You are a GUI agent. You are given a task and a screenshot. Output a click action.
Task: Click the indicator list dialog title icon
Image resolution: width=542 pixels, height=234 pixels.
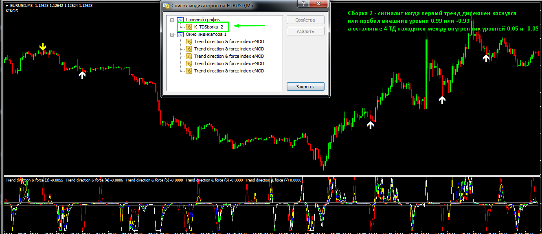pos(166,6)
